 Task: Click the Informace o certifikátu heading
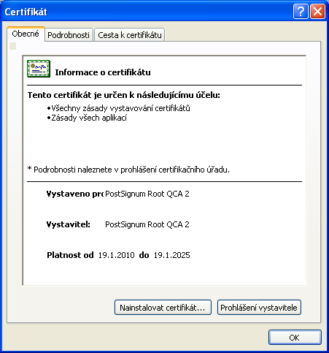click(103, 72)
